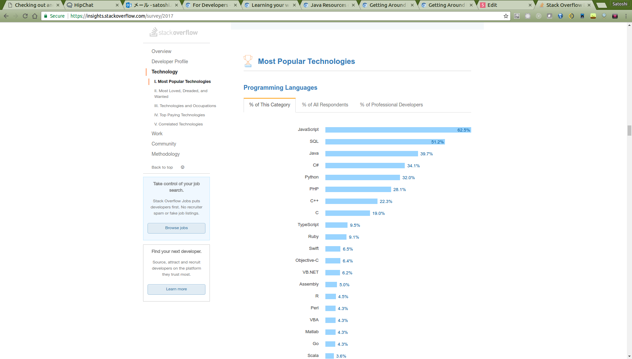Click the globe extension icon in toolbar
This screenshot has width=632, height=359.
pyautogui.click(x=560, y=16)
